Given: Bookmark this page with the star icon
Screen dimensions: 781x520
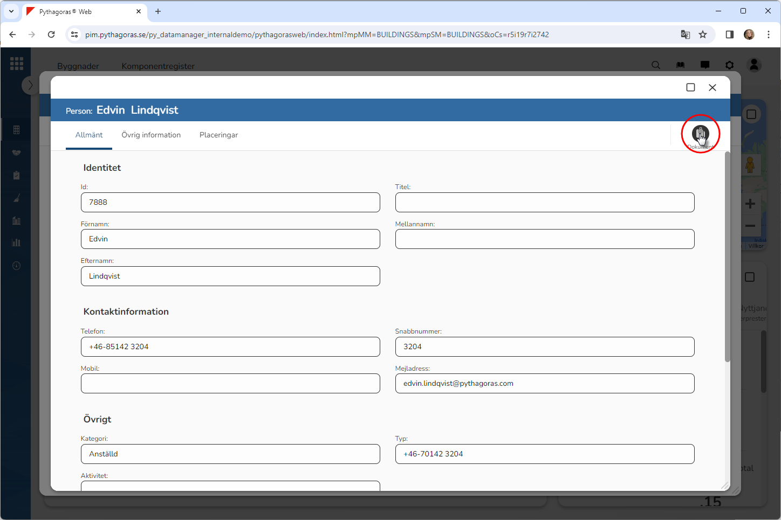Looking at the screenshot, I should pyautogui.click(x=703, y=34).
